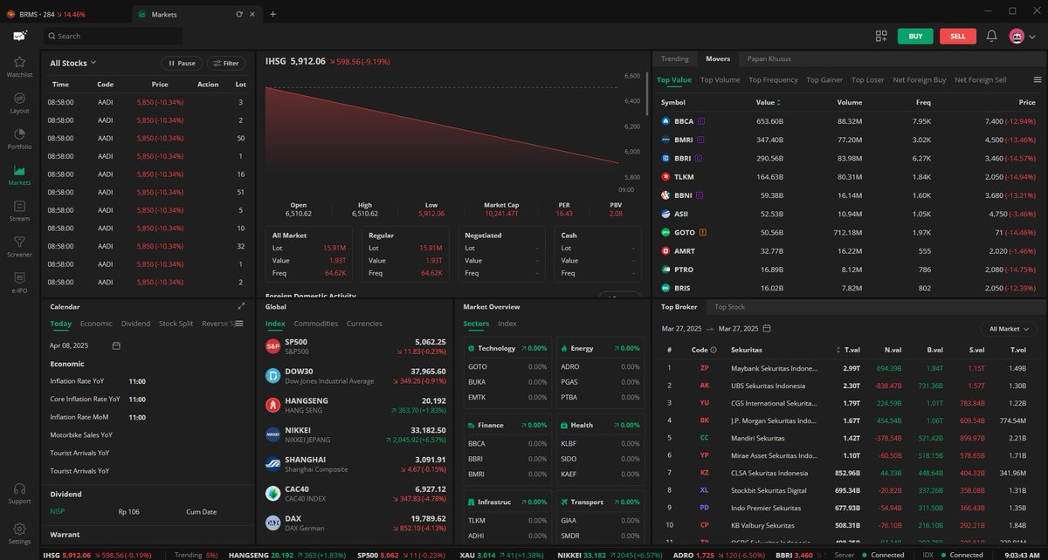Open the Currencies tab in Global
Viewport: 1048px width, 560px height.
pos(364,324)
